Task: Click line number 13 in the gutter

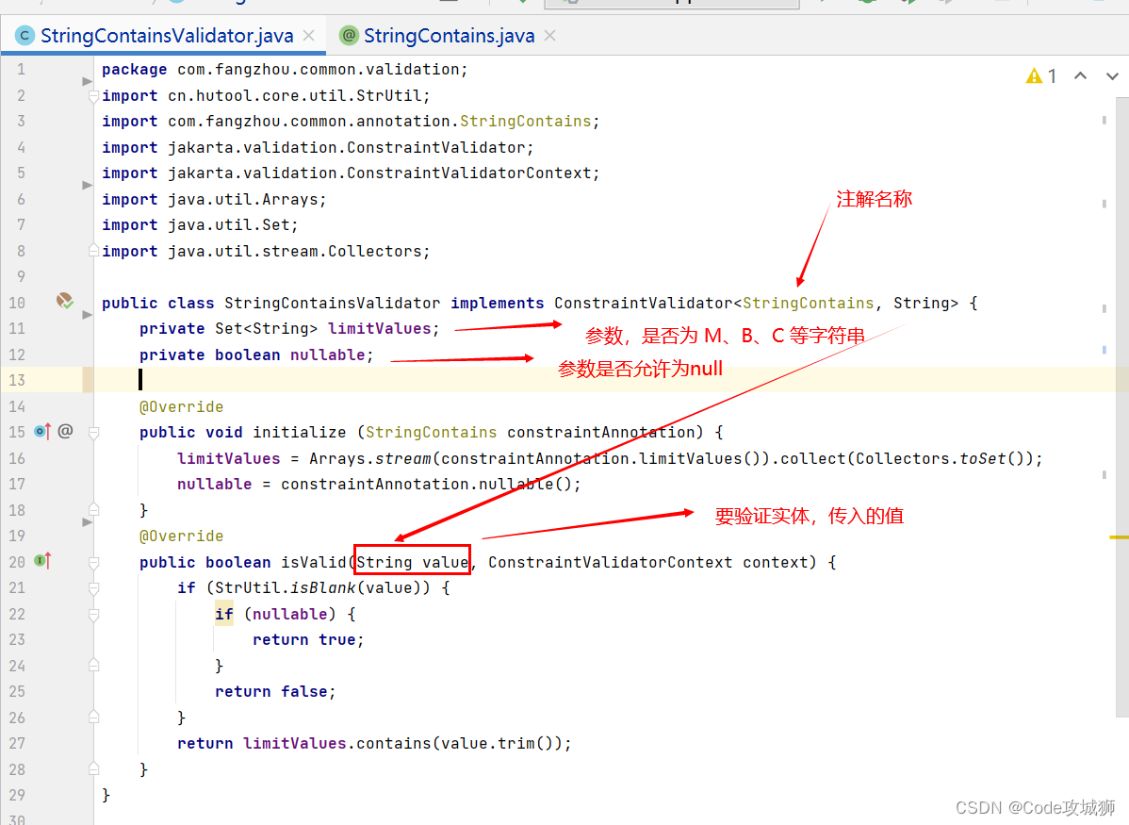Action: (17, 380)
